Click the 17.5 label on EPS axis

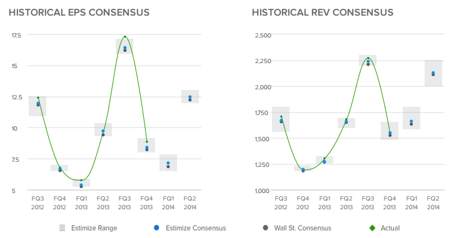pyautogui.click(x=16, y=35)
